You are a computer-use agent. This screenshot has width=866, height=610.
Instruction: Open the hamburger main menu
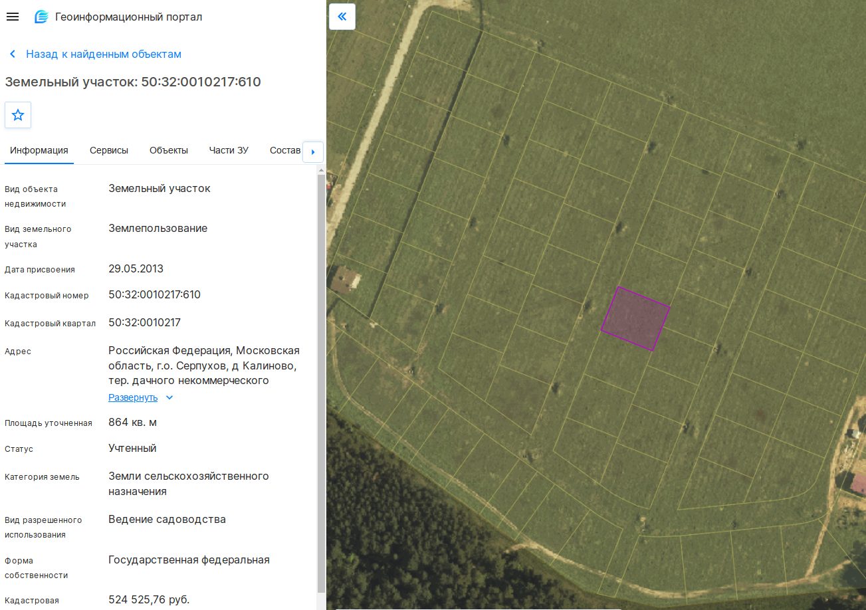pyautogui.click(x=12, y=17)
